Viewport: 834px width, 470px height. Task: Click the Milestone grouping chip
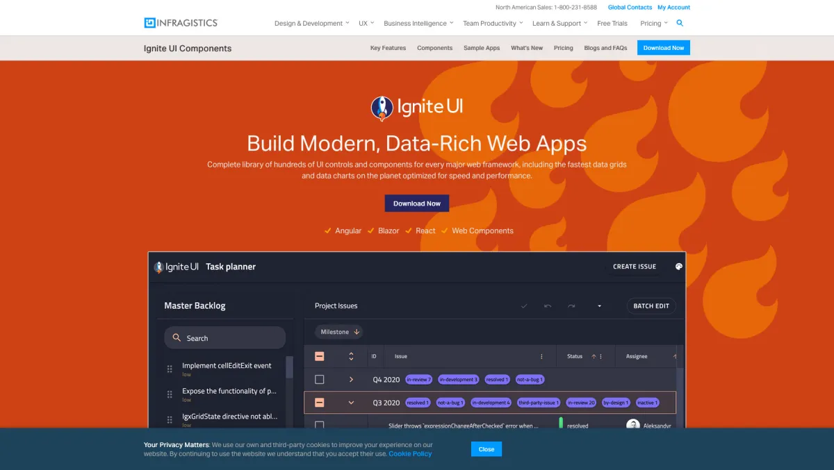point(340,332)
